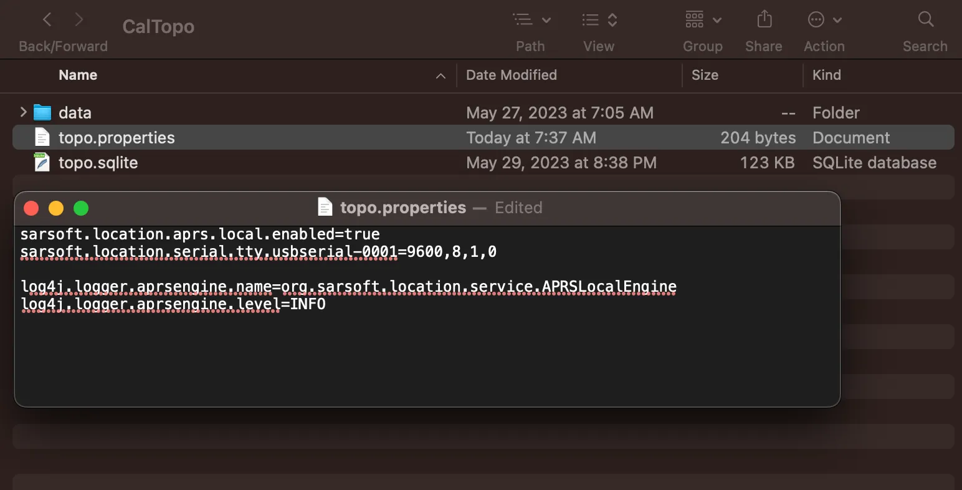Viewport: 962px width, 490px height.
Task: Expand the data folder disclosure arrow
Action: [23, 112]
